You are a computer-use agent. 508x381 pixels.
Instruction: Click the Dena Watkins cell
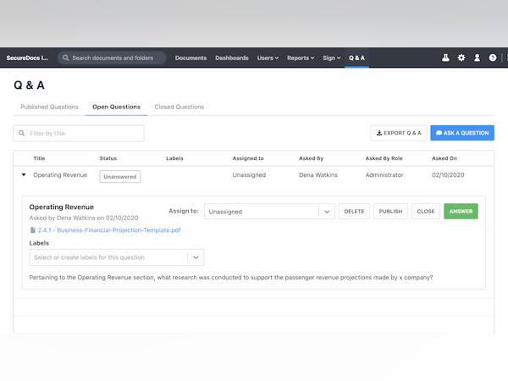(318, 175)
